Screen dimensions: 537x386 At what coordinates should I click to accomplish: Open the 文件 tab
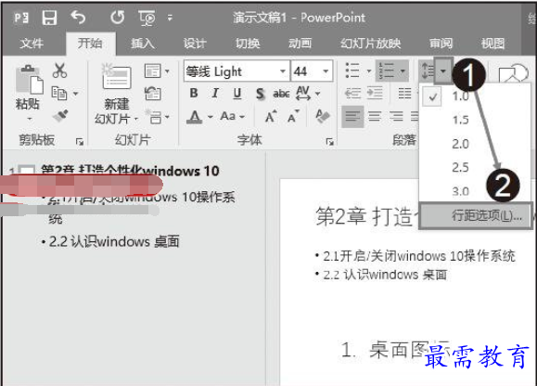(32, 44)
